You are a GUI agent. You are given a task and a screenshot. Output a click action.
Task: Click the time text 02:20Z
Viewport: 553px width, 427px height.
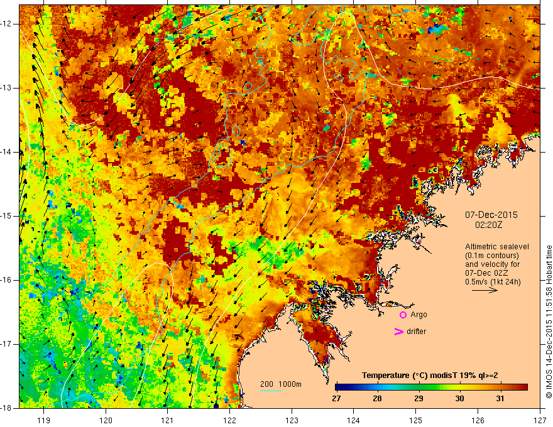[488, 225]
